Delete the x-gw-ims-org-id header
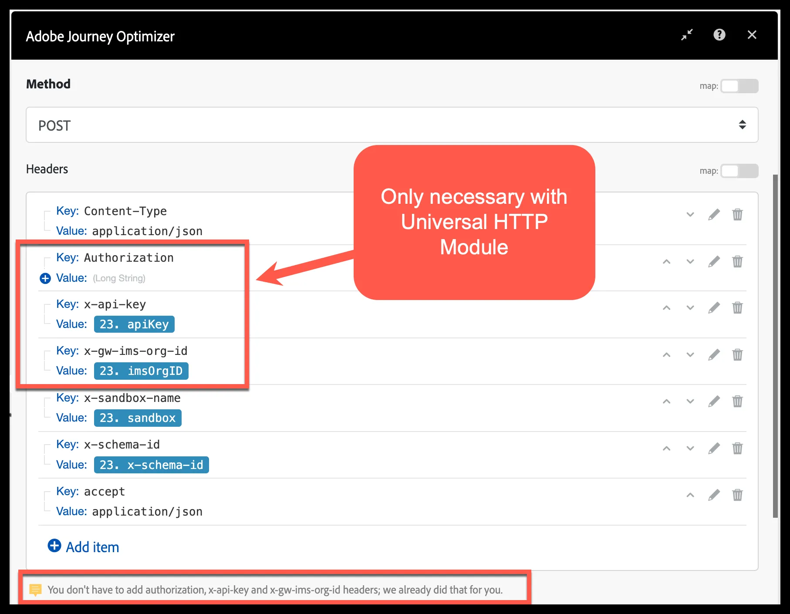The width and height of the screenshot is (790, 614). tap(737, 354)
